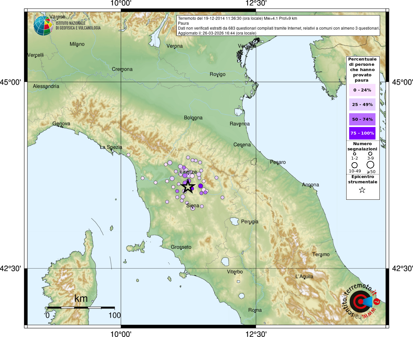Image resolution: width=413 pixels, height=337 pixels.
Task: Click Istituto Nazionale di Geofisica e Vulcanologia text
Action: [78, 26]
